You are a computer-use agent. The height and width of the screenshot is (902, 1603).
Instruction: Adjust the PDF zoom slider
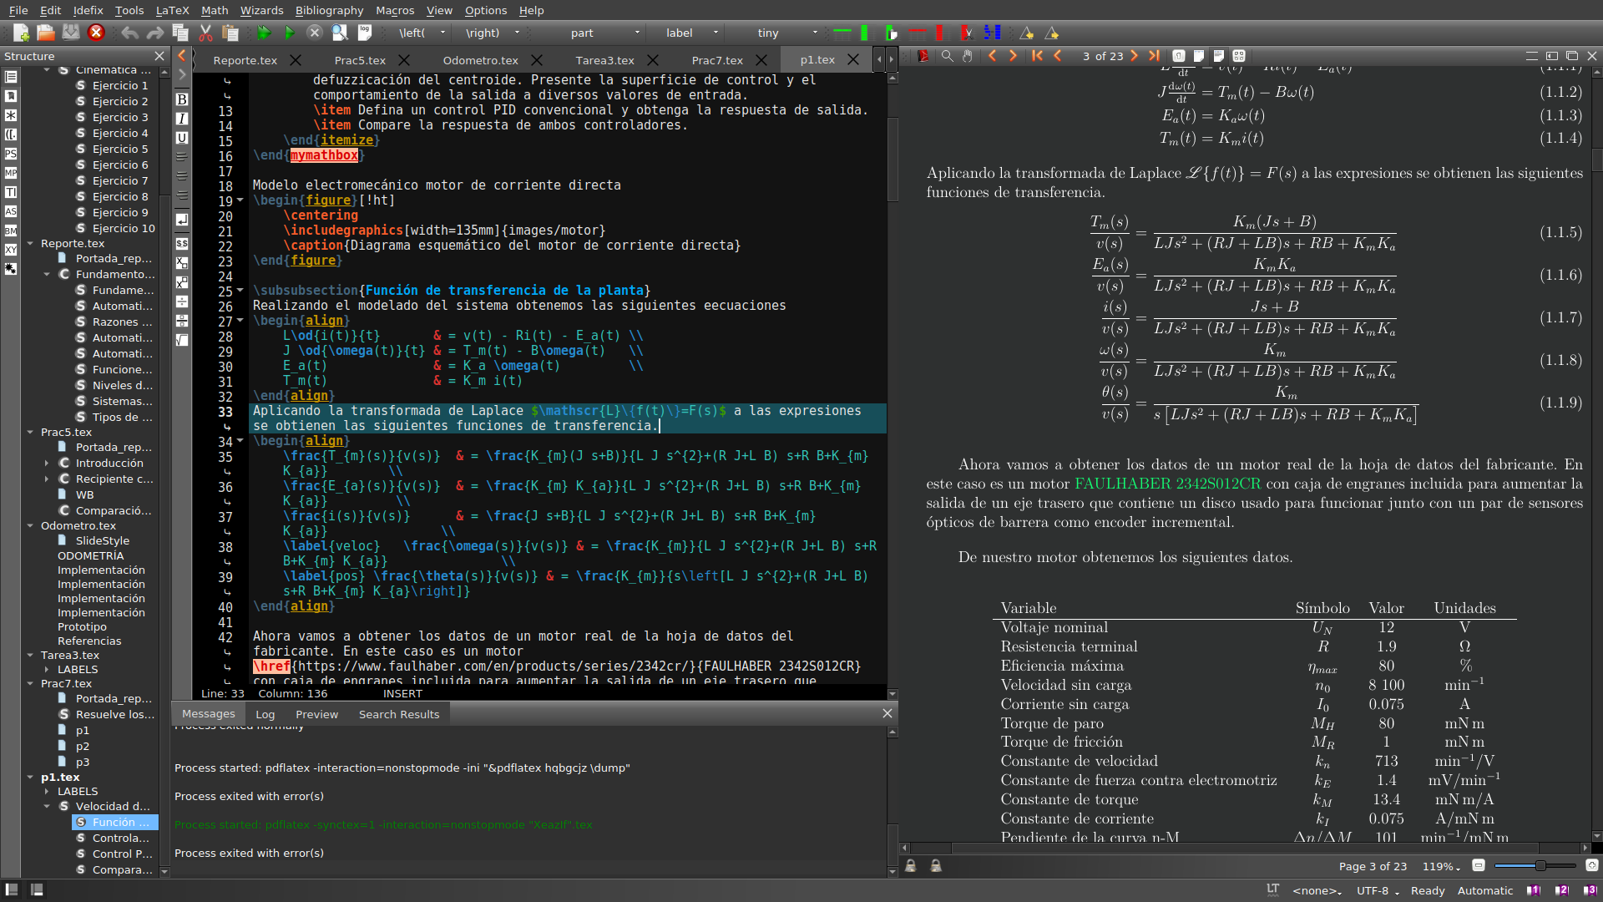click(1540, 866)
